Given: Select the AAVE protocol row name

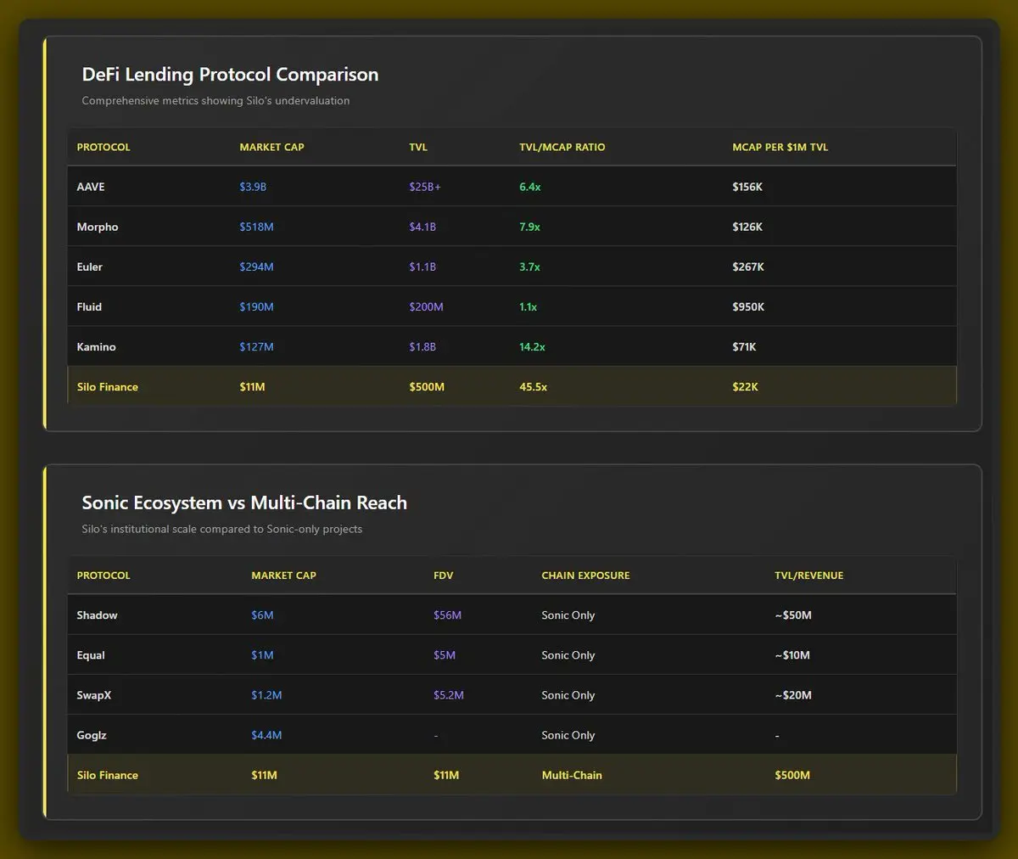Looking at the screenshot, I should coord(91,187).
